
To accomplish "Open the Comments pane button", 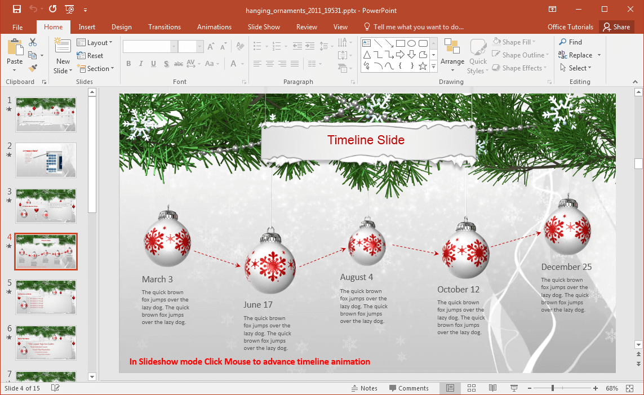I will (x=408, y=388).
